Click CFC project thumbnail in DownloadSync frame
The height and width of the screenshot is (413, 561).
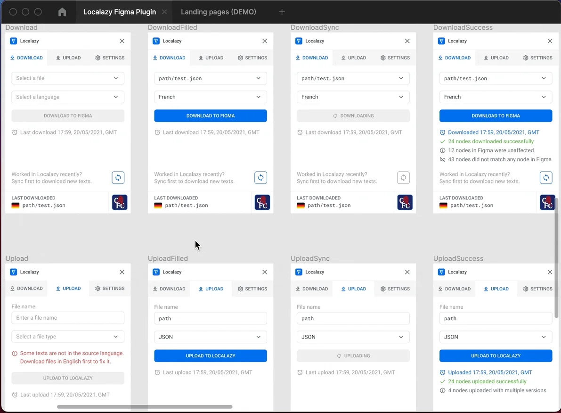pyautogui.click(x=405, y=202)
